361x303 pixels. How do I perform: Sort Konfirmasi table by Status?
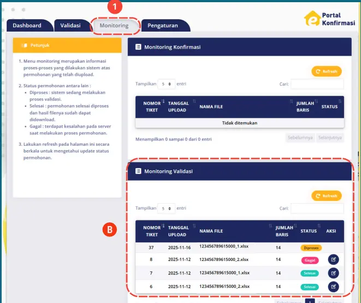pyautogui.click(x=331, y=107)
